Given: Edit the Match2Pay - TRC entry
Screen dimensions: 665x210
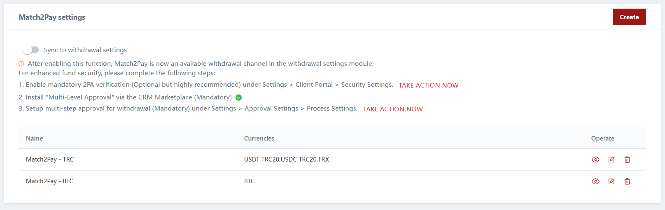Looking at the screenshot, I should click(x=611, y=159).
